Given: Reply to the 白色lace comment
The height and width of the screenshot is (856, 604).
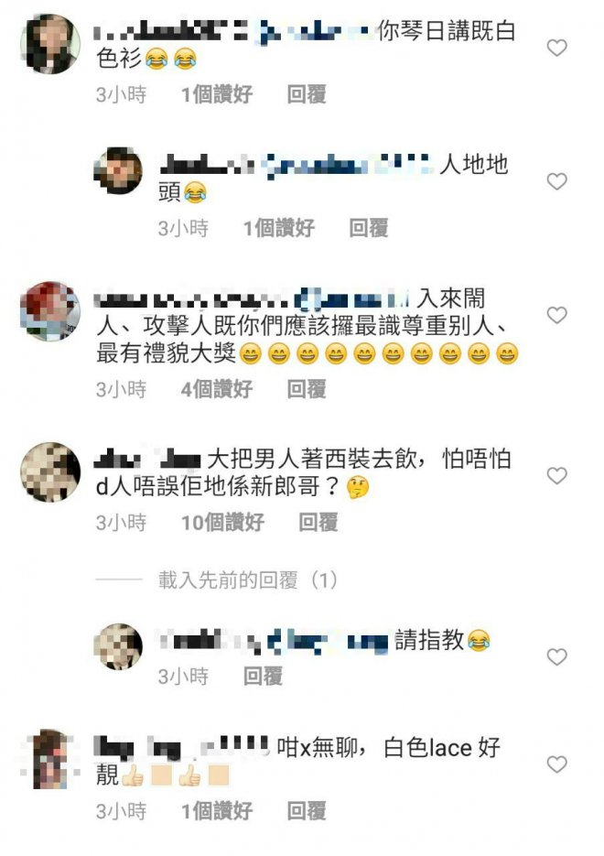Looking at the screenshot, I should (x=307, y=811).
